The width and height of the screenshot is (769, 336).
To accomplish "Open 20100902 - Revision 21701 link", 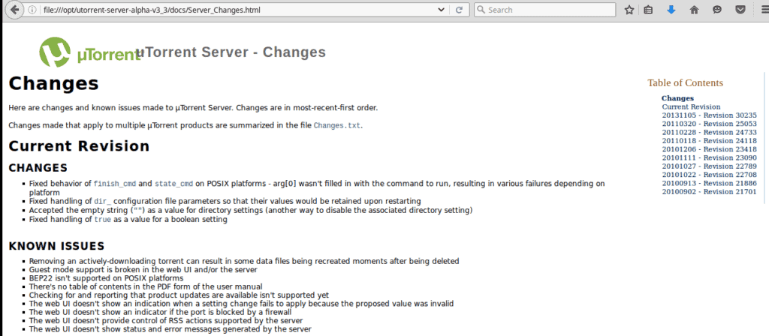I will coord(709,191).
